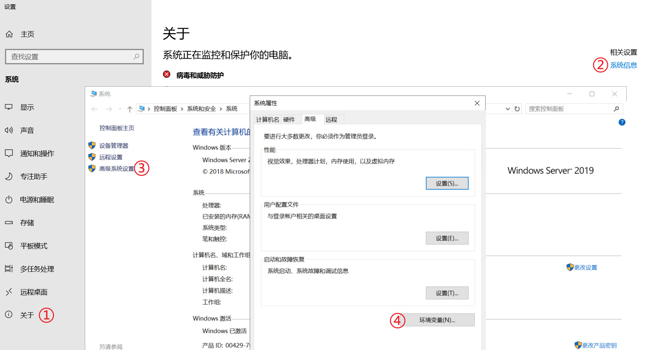Open the Home (主页) icon in Settings
The image size is (654, 350).
click(9, 34)
